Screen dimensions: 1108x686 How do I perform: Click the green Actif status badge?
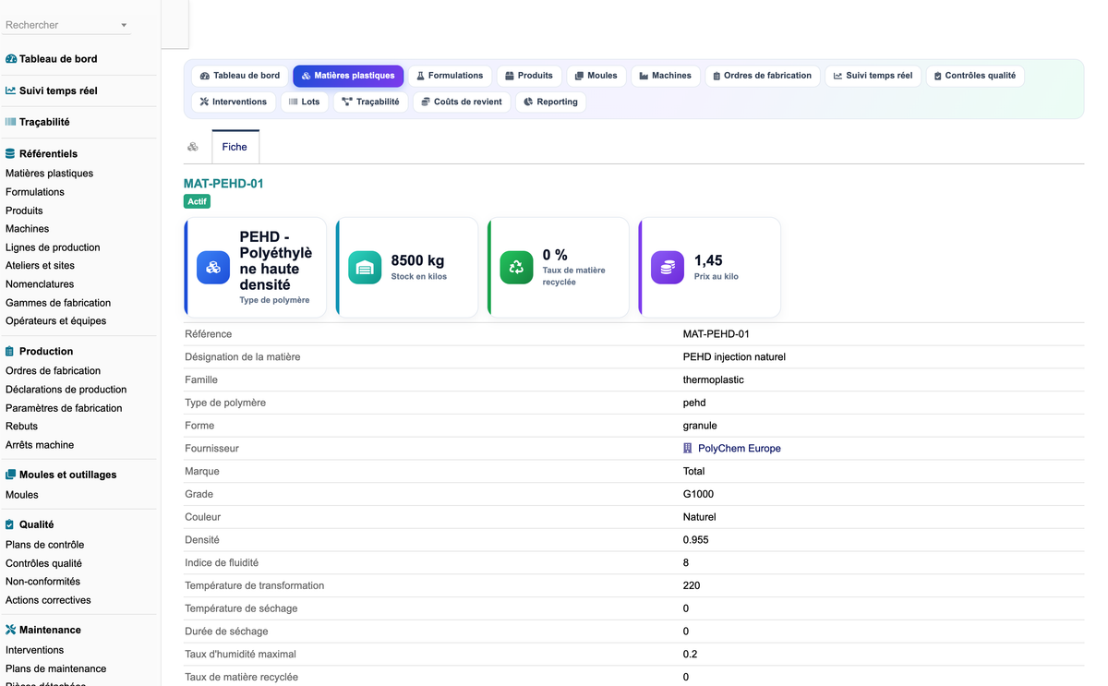[198, 201]
